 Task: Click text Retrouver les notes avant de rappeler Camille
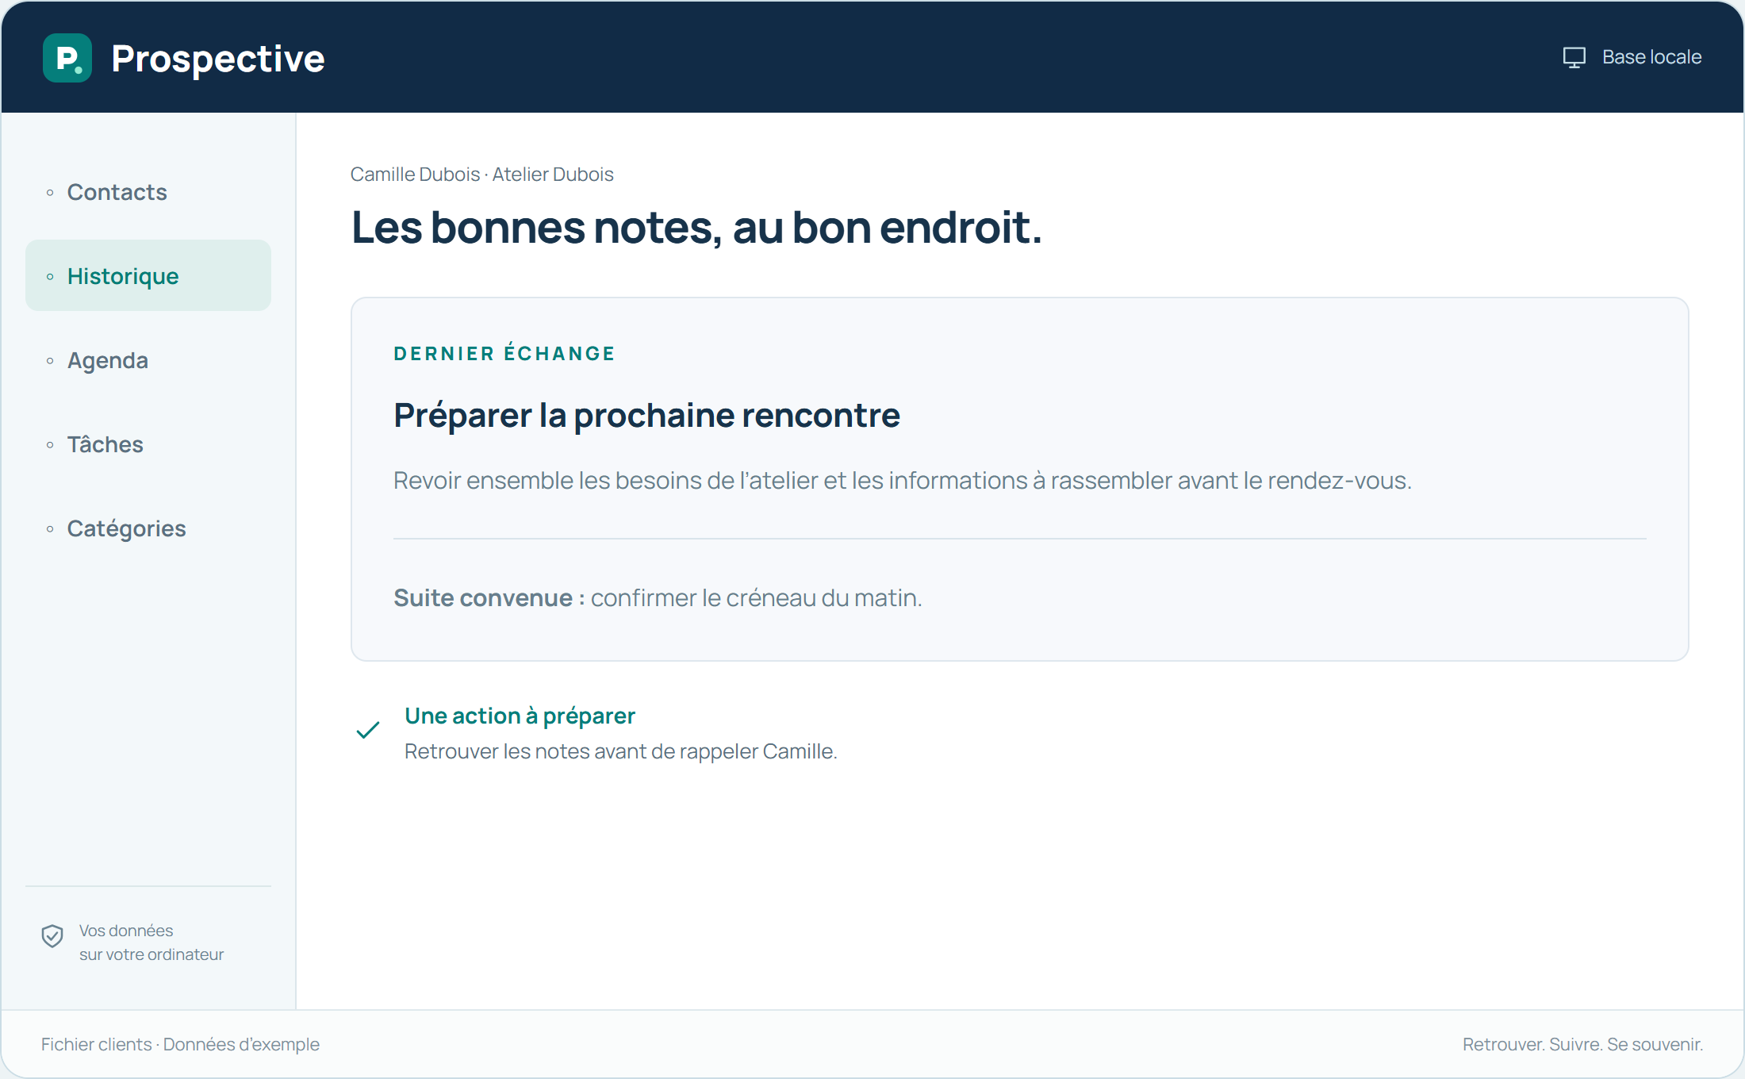coord(621,751)
